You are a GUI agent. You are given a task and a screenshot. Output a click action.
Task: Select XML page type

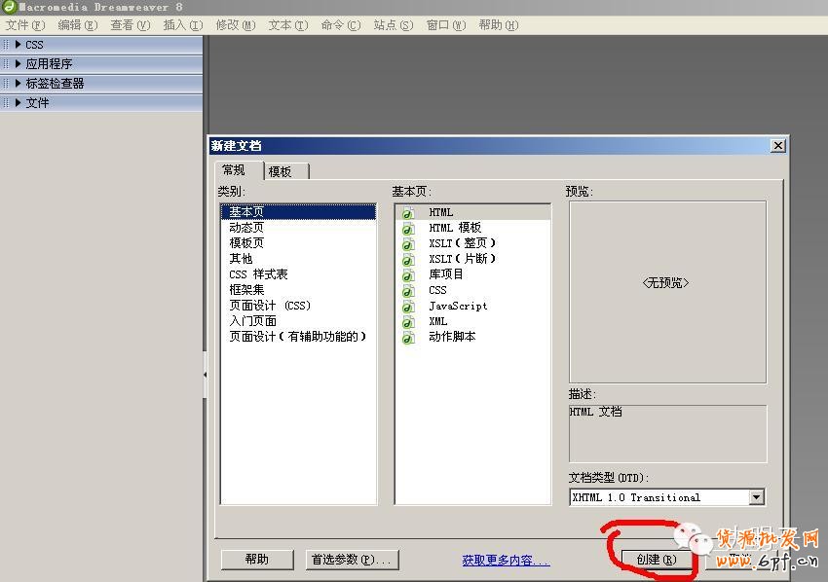tap(472, 321)
